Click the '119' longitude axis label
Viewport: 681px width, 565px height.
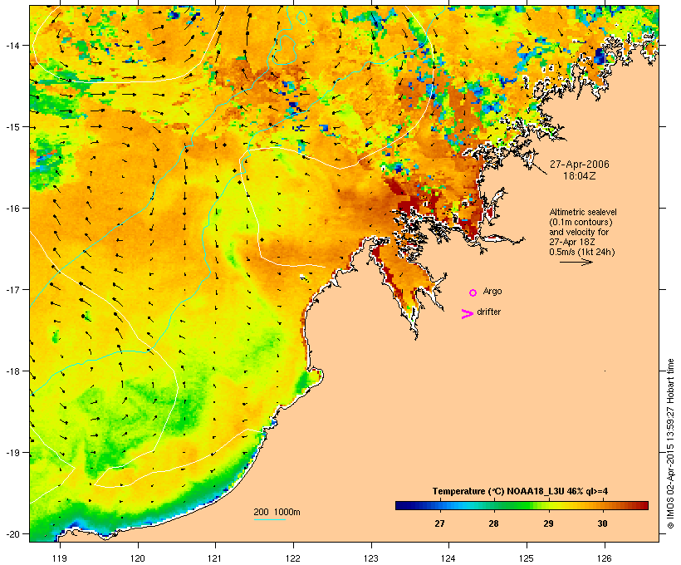pos(60,558)
